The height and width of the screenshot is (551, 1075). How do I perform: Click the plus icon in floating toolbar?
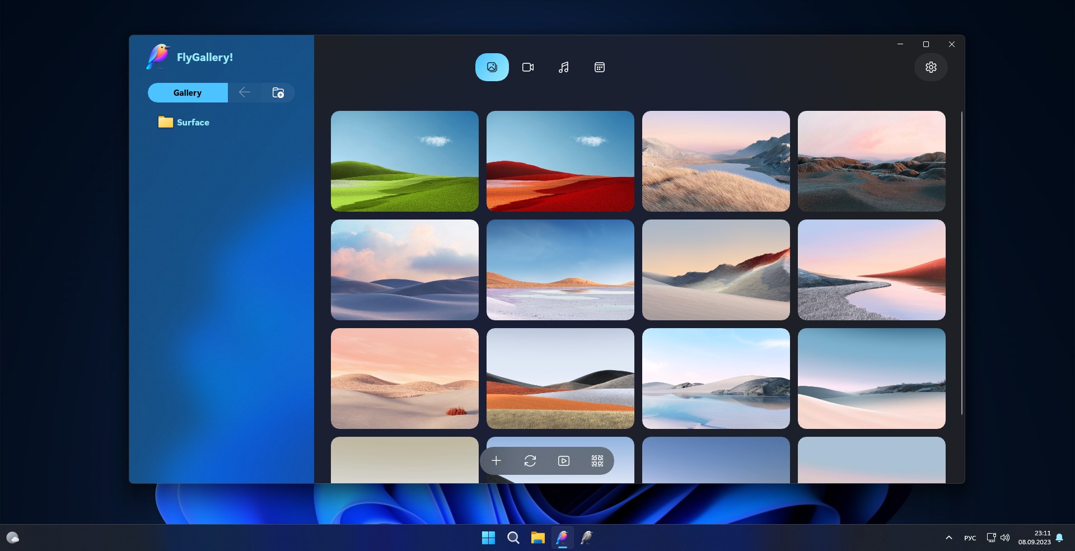[496, 461]
